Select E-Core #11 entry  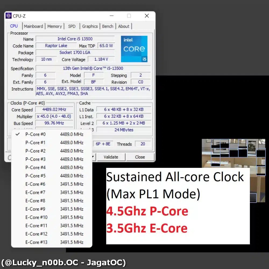(x=52, y=226)
